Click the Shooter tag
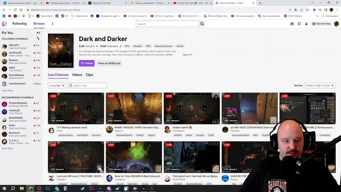 (x=137, y=46)
